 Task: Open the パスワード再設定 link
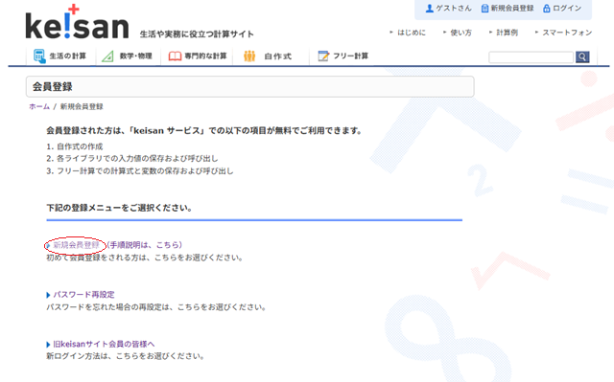(x=83, y=295)
